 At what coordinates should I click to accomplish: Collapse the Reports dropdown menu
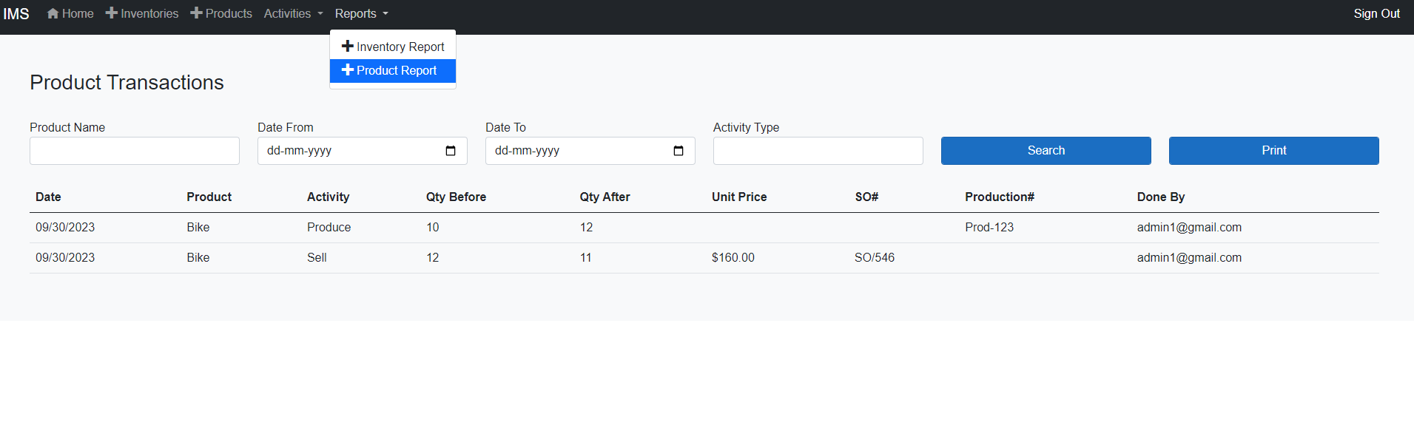(361, 13)
